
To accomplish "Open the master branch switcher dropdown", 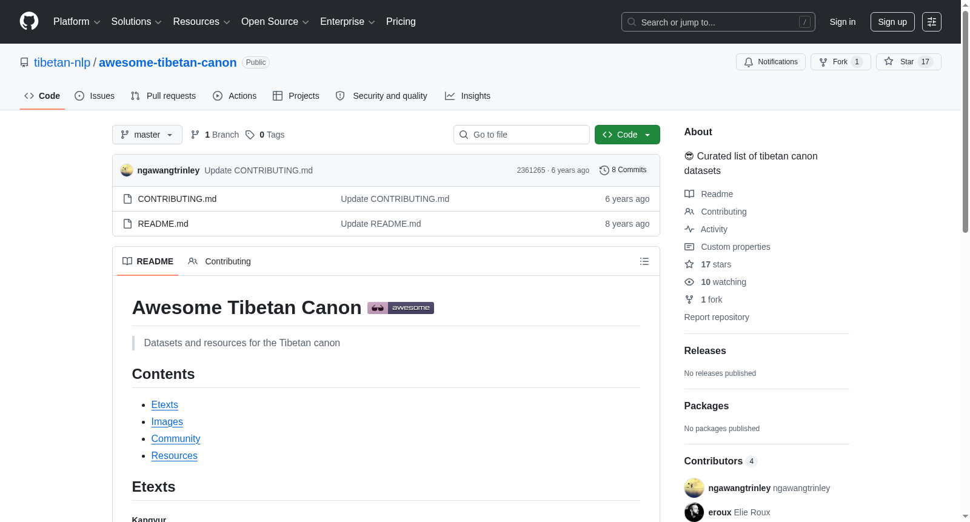I will click(147, 135).
